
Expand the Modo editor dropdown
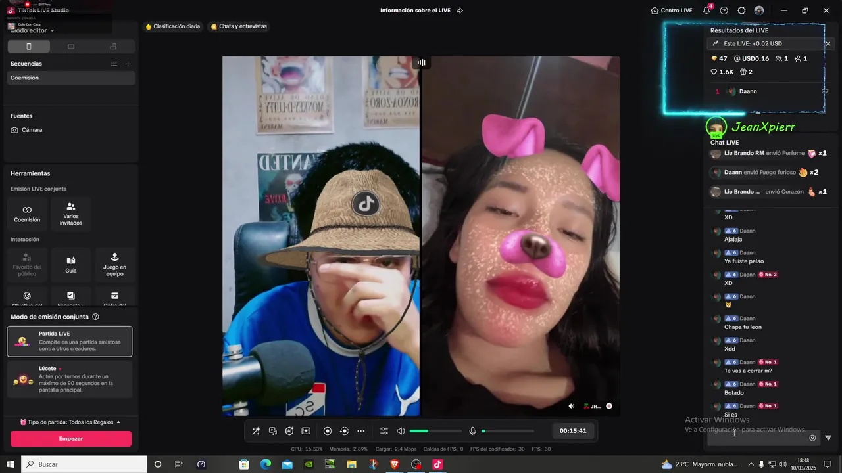click(x=32, y=30)
